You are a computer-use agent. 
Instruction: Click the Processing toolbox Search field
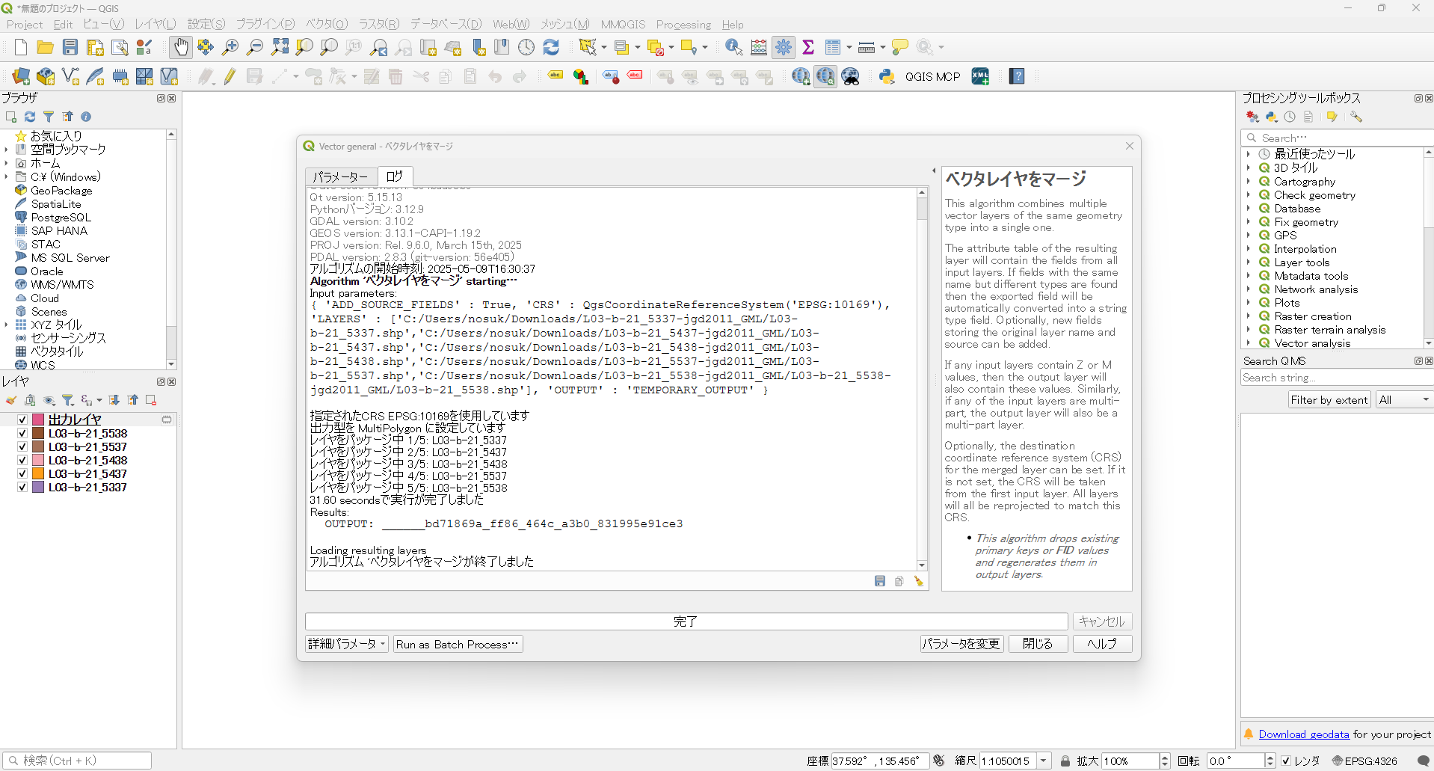(x=1337, y=138)
